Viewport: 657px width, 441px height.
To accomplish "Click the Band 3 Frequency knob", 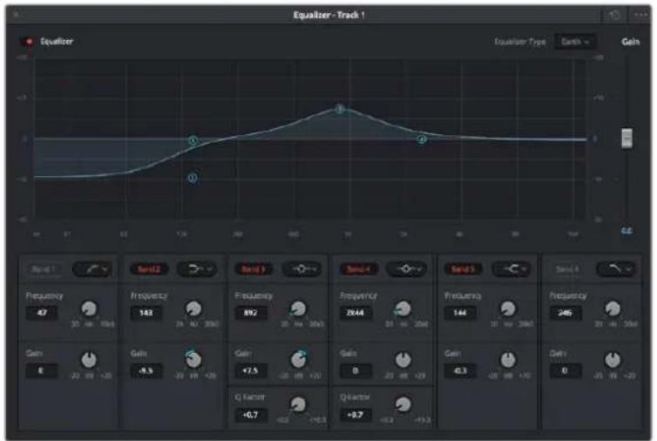I will click(x=298, y=309).
